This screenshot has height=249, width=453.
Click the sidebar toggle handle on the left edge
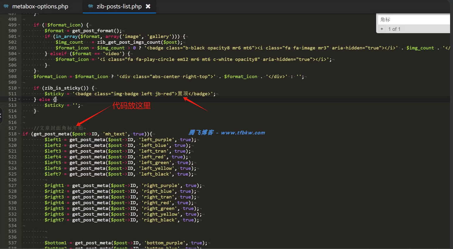tap(1, 115)
